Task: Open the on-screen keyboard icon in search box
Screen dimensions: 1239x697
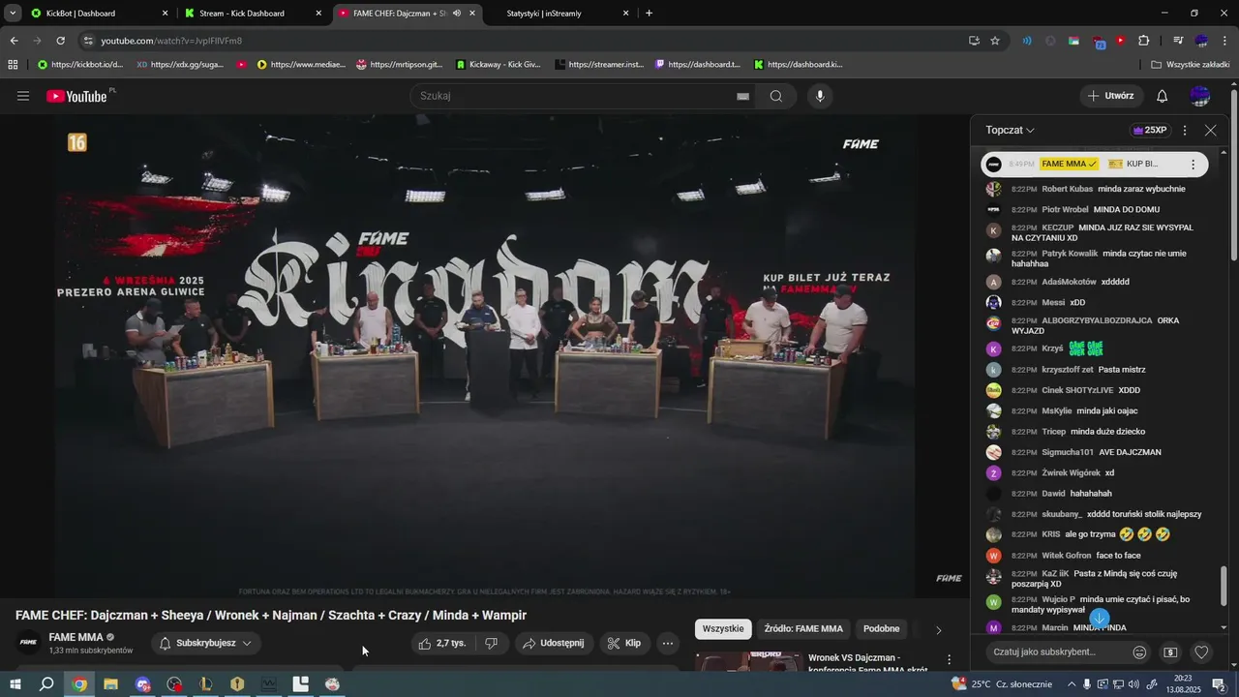Action: pyautogui.click(x=742, y=96)
